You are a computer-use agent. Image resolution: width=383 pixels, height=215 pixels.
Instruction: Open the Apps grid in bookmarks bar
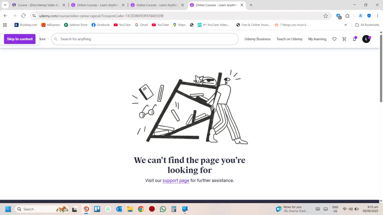coord(5,25)
